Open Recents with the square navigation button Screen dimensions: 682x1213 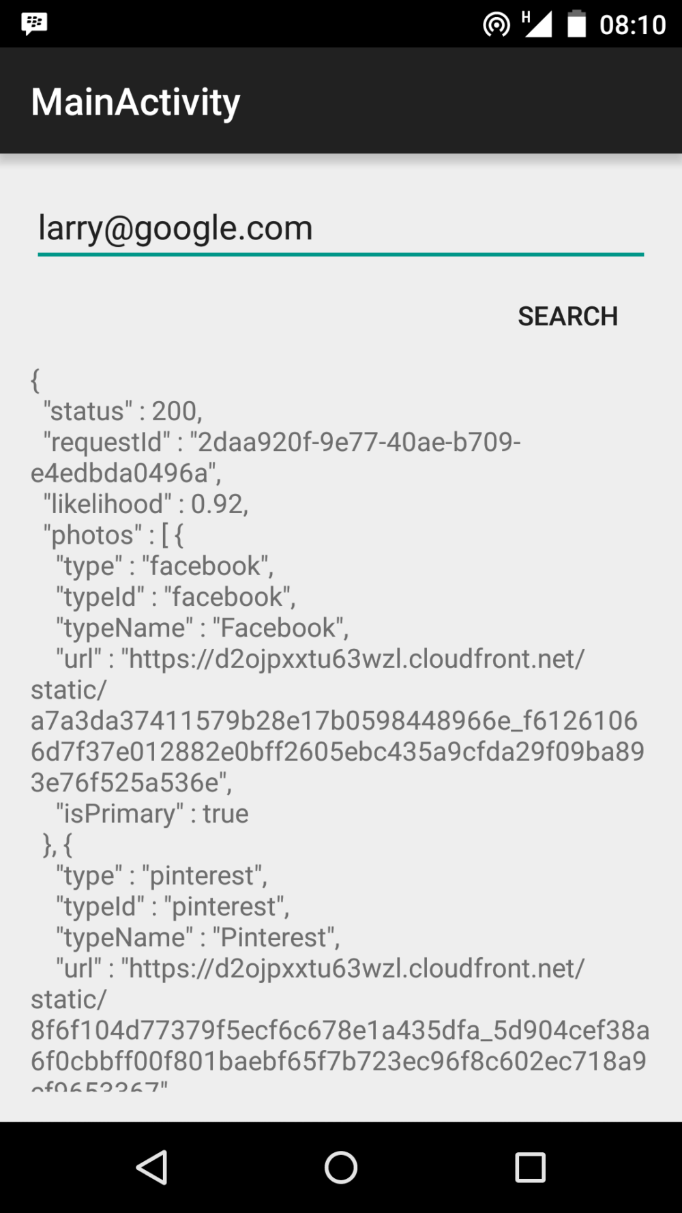coord(530,1168)
